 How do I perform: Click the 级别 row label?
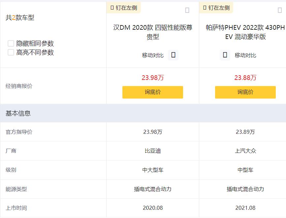coord(11,170)
